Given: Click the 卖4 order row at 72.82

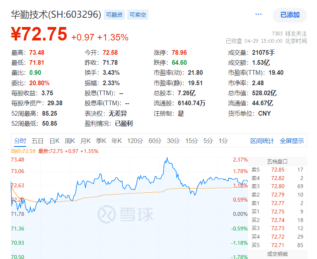Looking at the screenshot, I should click(277, 178).
